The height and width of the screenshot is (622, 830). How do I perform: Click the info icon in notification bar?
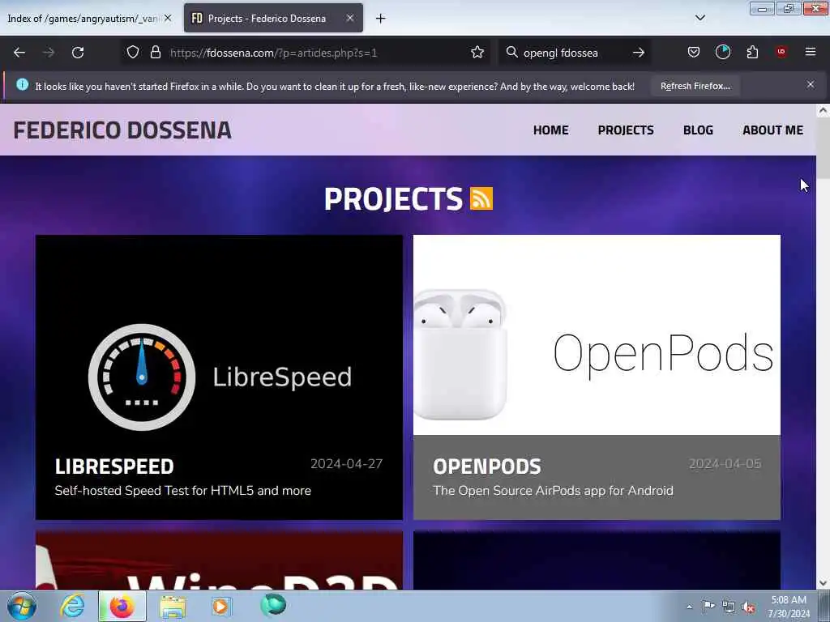point(22,84)
